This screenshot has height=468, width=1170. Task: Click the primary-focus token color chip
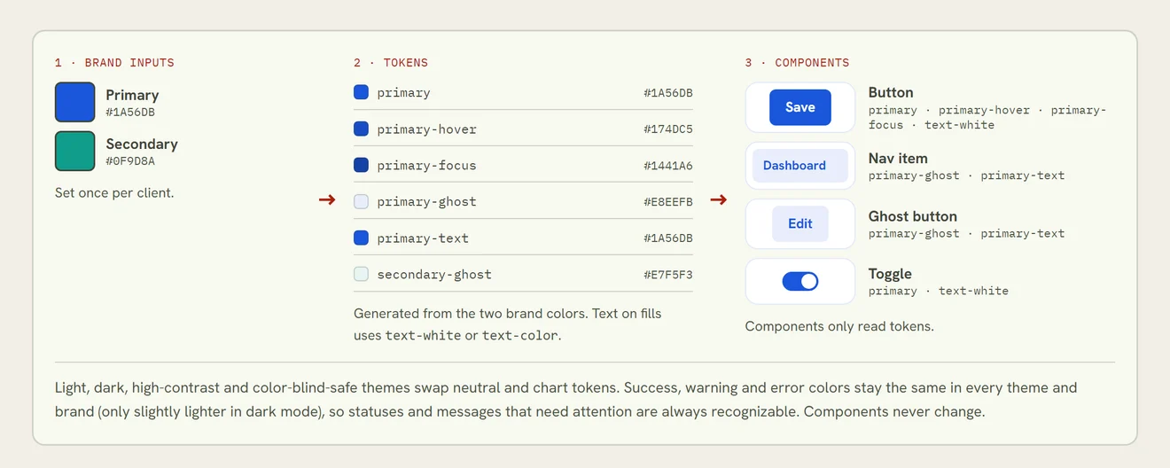tap(361, 165)
